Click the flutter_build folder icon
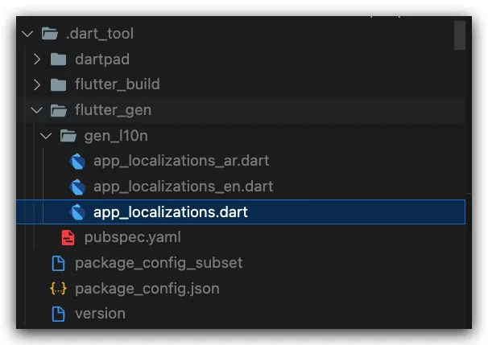Screen dimensions: 488x345 click(58, 84)
